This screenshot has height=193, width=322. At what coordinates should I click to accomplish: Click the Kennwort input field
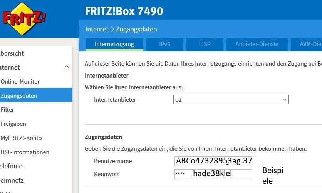pyautogui.click(x=213, y=174)
